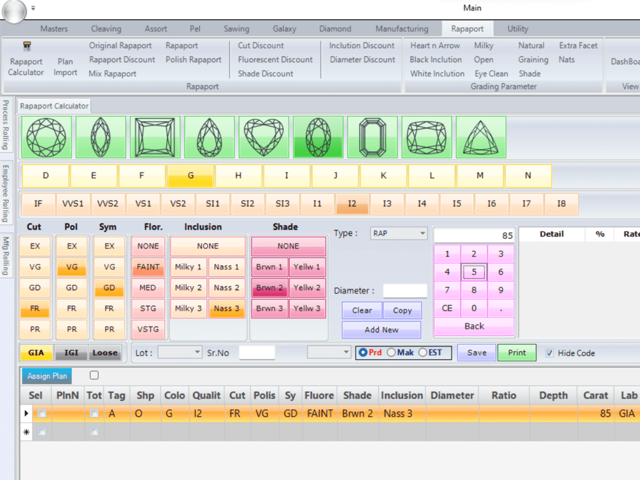The height and width of the screenshot is (480, 640).
Task: Select the Rapaport Calculator document tab
Action: [x=54, y=106]
